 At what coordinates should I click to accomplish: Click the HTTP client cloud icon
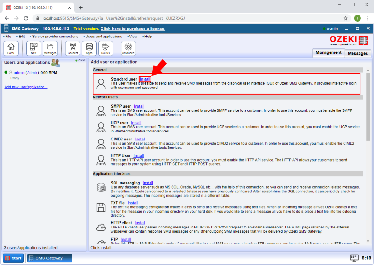[101, 228]
